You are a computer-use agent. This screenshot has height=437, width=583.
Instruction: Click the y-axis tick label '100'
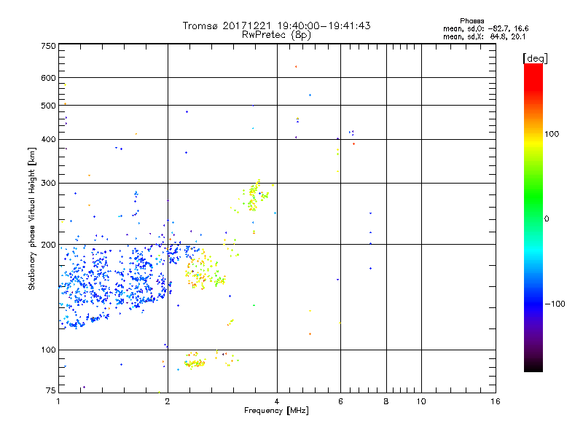click(x=48, y=350)
